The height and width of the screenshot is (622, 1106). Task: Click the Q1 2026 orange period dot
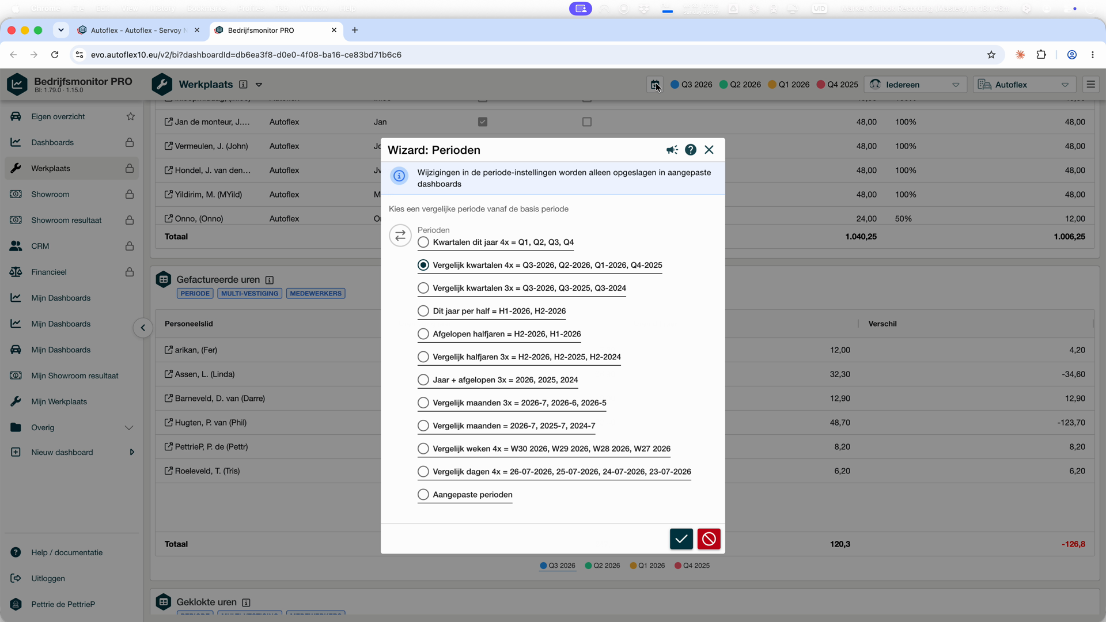[x=772, y=85]
